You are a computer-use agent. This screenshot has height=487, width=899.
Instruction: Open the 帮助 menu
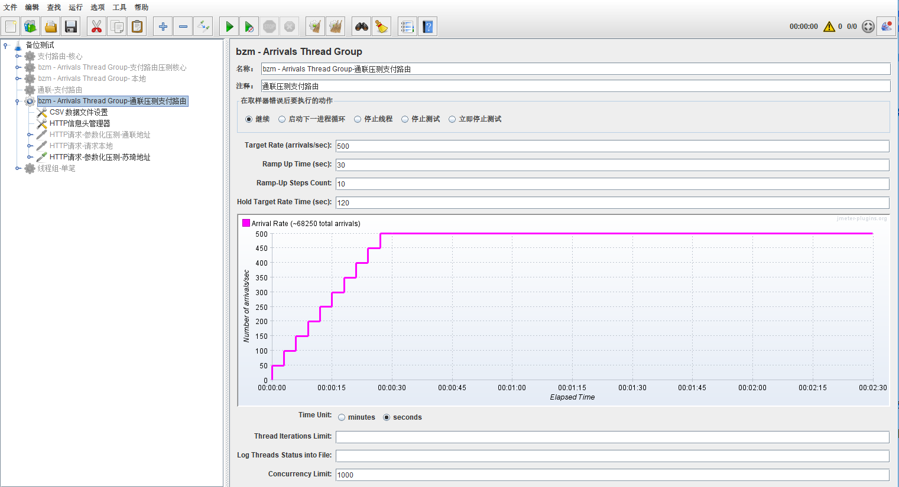(x=141, y=7)
